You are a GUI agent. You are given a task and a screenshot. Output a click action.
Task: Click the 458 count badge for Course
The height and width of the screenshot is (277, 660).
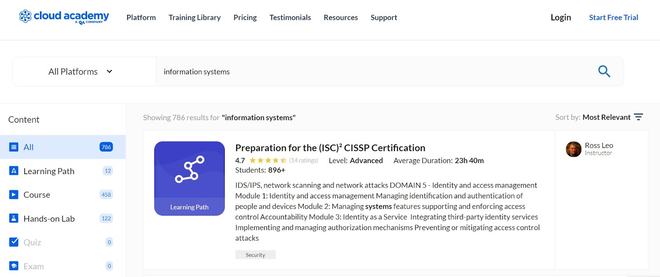106,195
